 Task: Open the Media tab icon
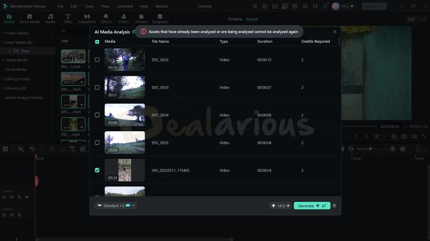click(9, 17)
